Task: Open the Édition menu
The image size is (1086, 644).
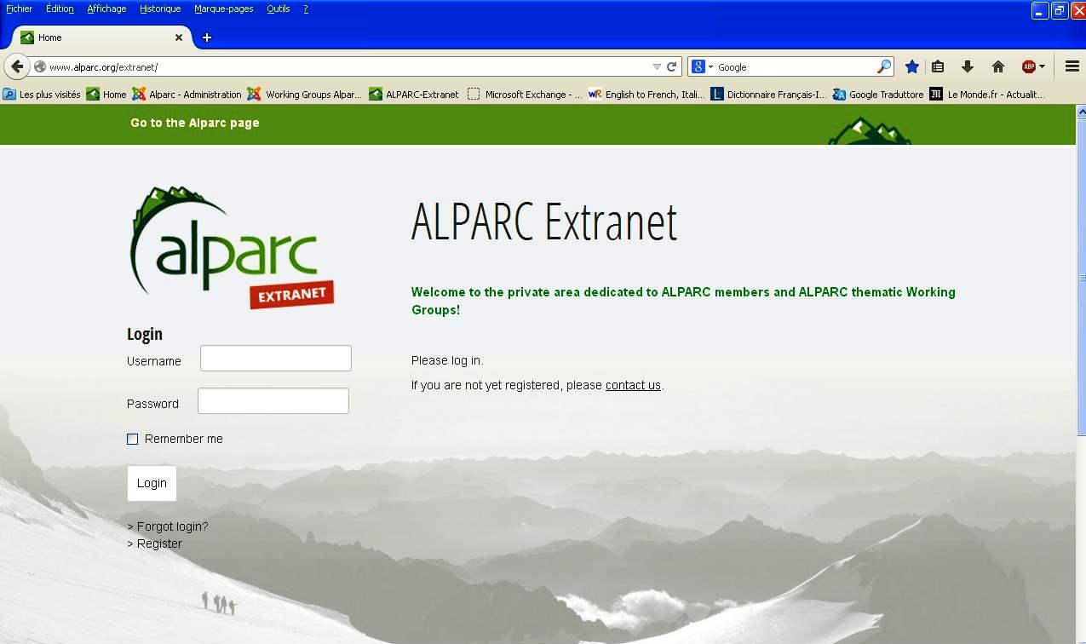Action: click(x=60, y=9)
